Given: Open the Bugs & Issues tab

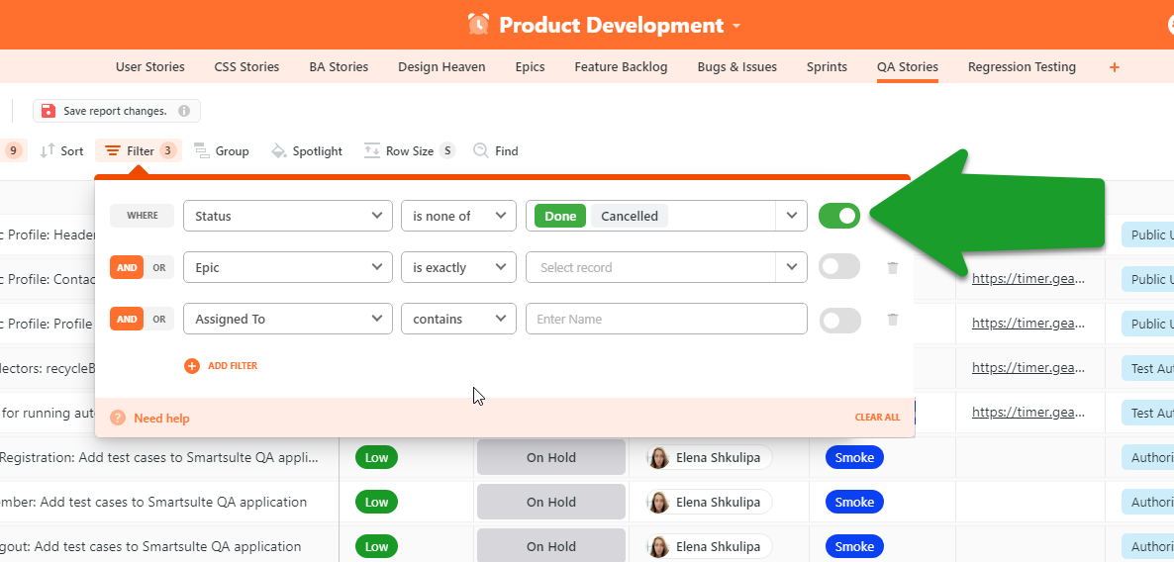Looking at the screenshot, I should tap(736, 66).
